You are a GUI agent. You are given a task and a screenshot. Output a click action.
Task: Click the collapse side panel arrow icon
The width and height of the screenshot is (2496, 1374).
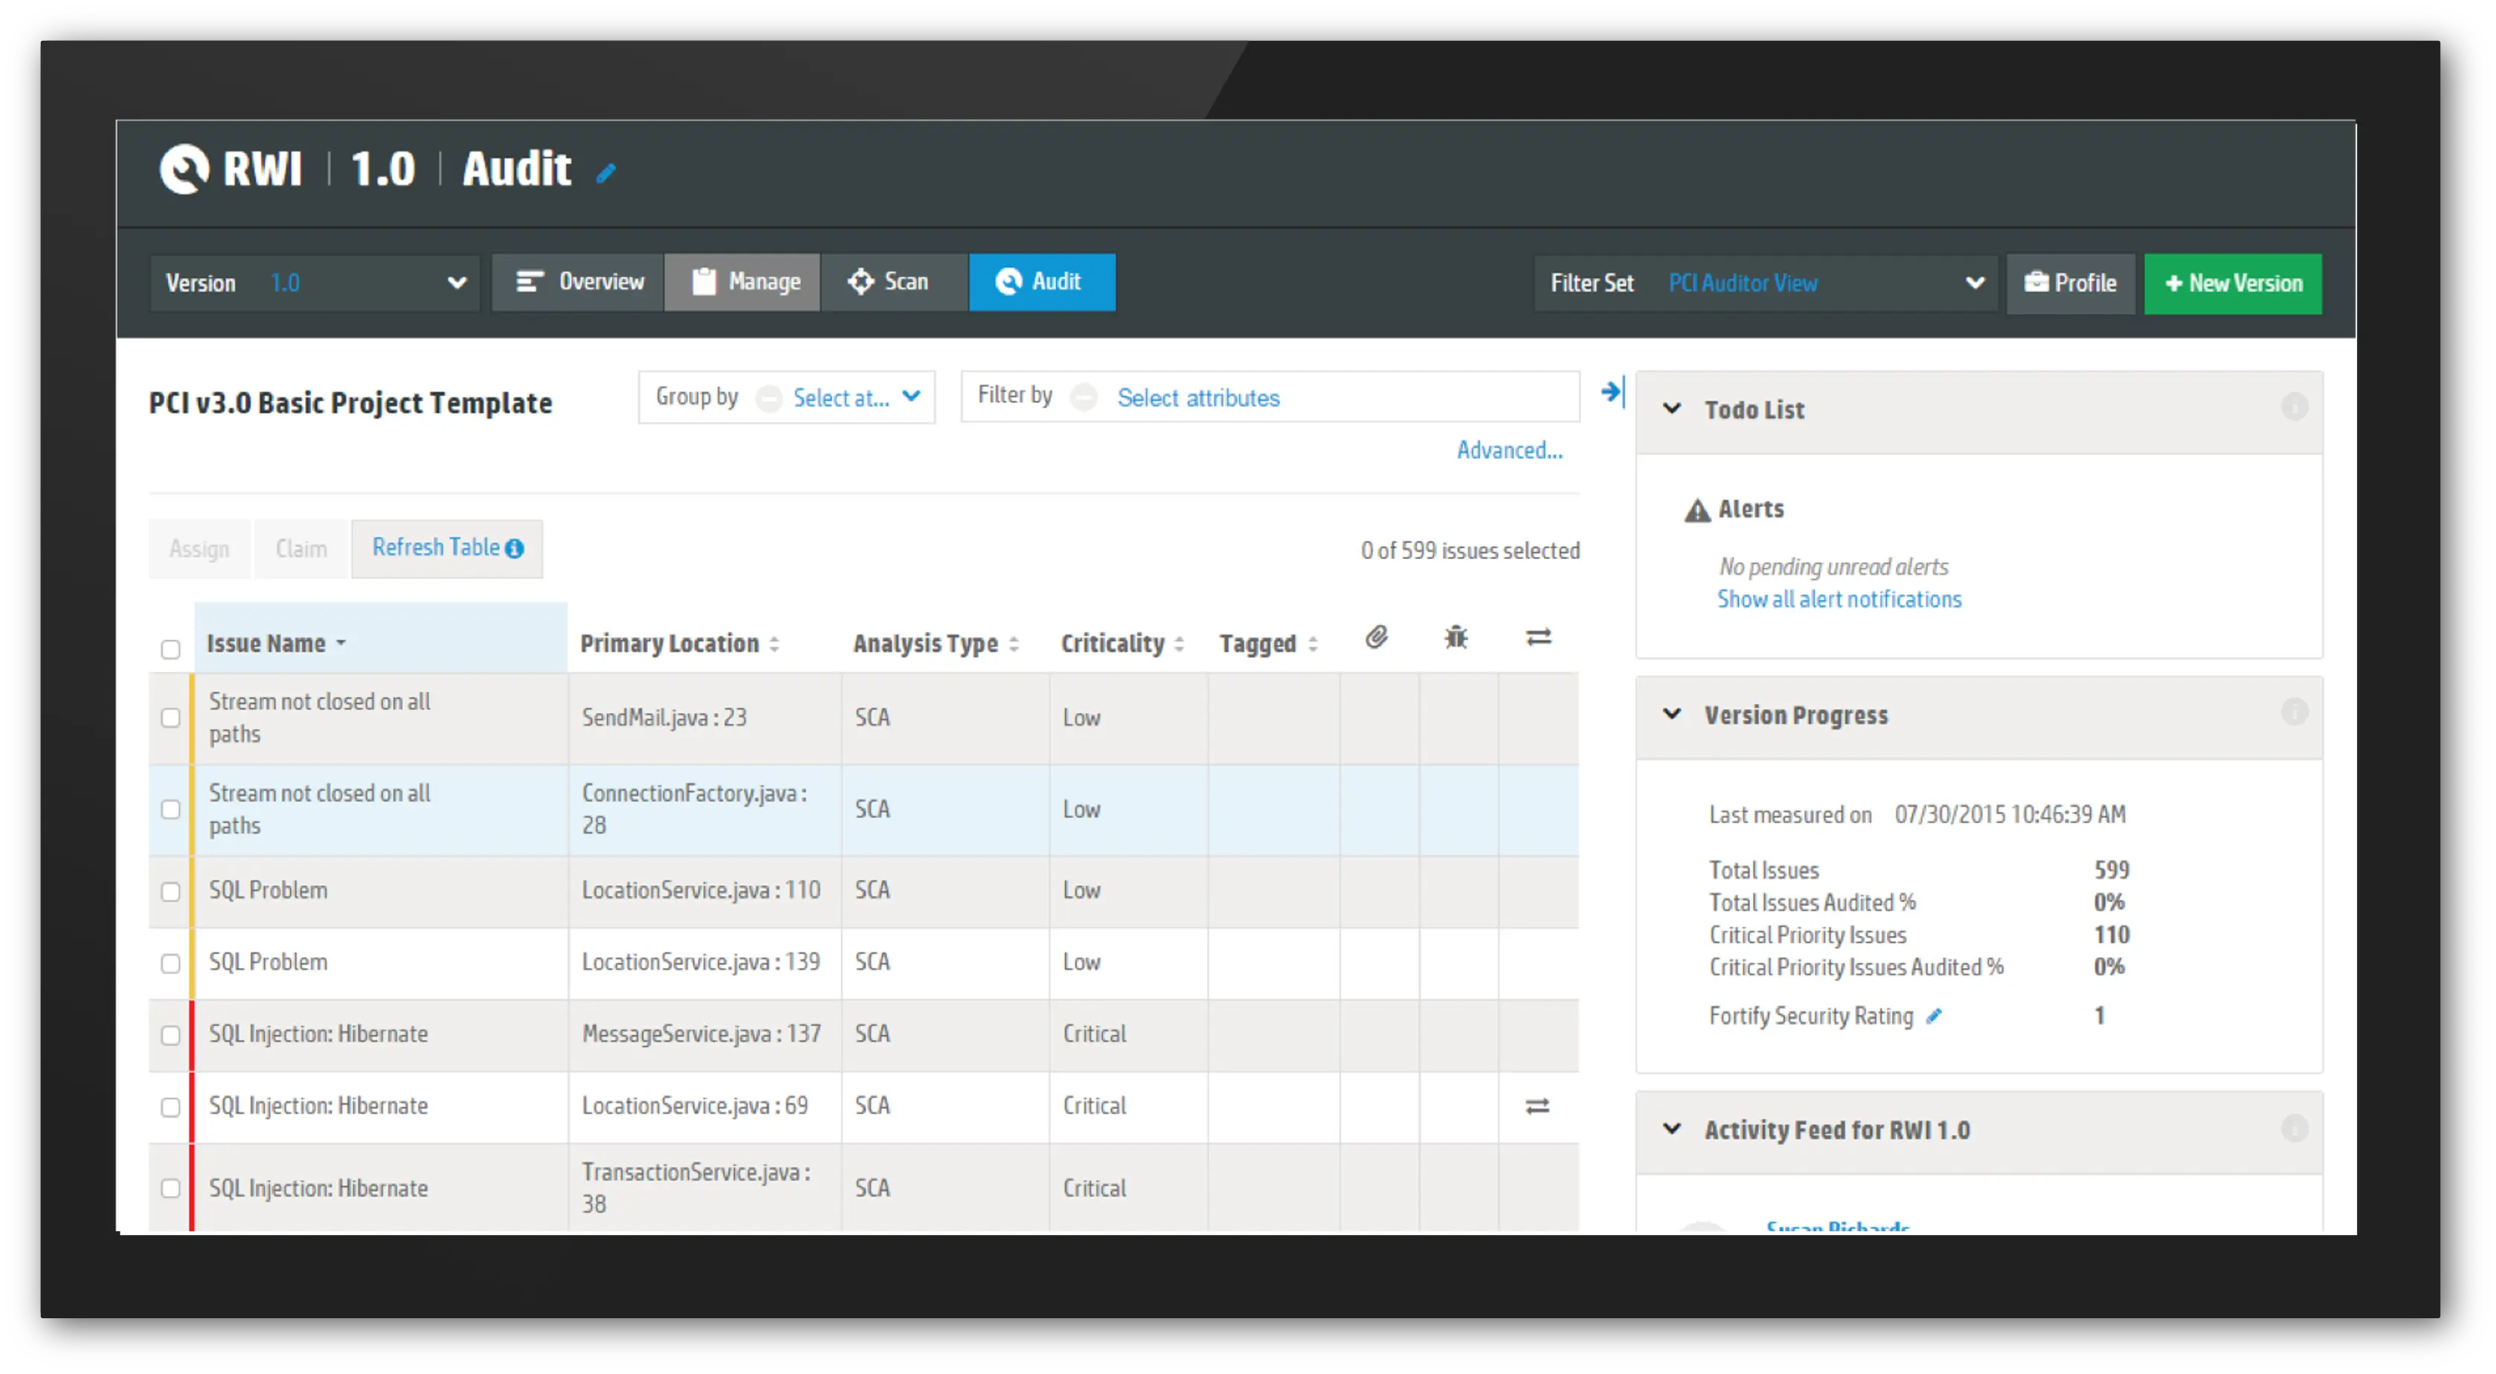pyautogui.click(x=1612, y=393)
